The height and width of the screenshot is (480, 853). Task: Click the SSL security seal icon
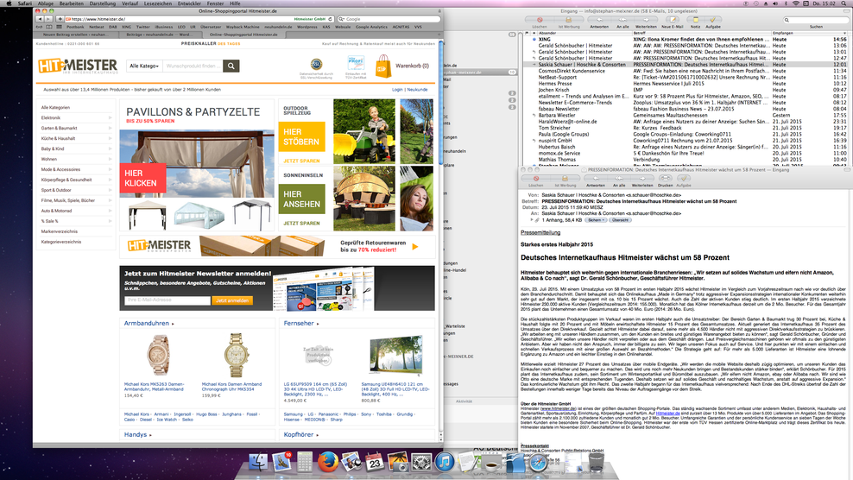pyautogui.click(x=316, y=65)
